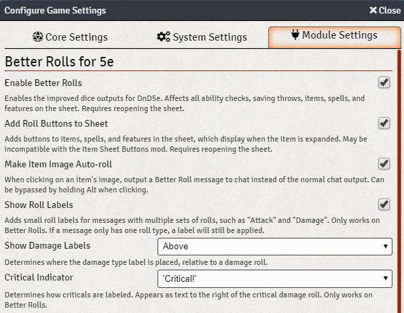
Task: Click the plug icon on Module Settings
Action: point(295,35)
